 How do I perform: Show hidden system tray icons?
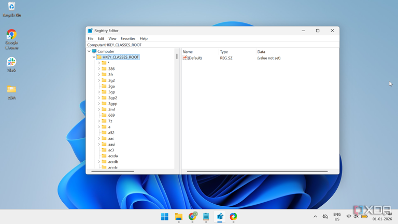pos(315,217)
